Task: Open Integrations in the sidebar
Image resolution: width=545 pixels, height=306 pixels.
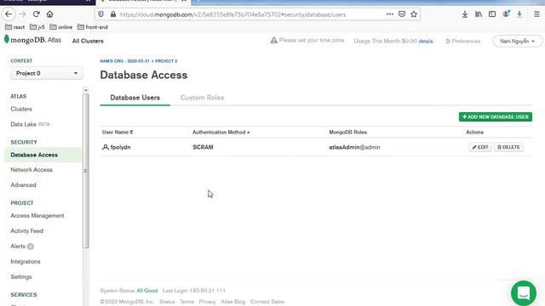Action: (x=26, y=261)
